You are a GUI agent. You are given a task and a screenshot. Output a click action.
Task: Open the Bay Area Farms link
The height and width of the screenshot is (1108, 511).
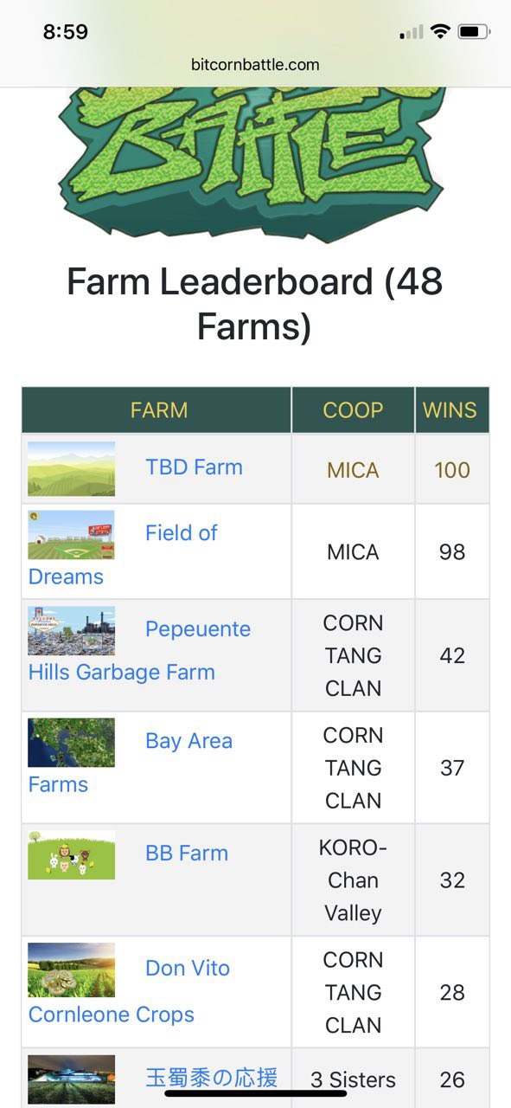(131, 763)
